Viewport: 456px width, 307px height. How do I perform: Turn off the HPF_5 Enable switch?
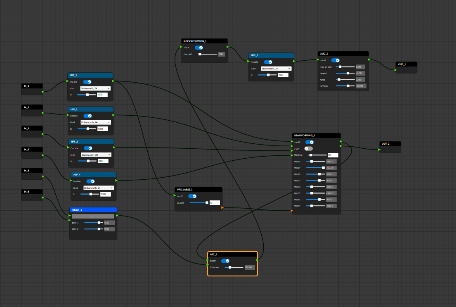point(268,62)
